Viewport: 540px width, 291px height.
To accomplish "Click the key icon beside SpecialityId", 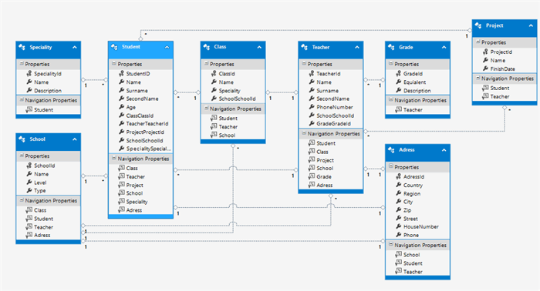I will click(x=29, y=74).
